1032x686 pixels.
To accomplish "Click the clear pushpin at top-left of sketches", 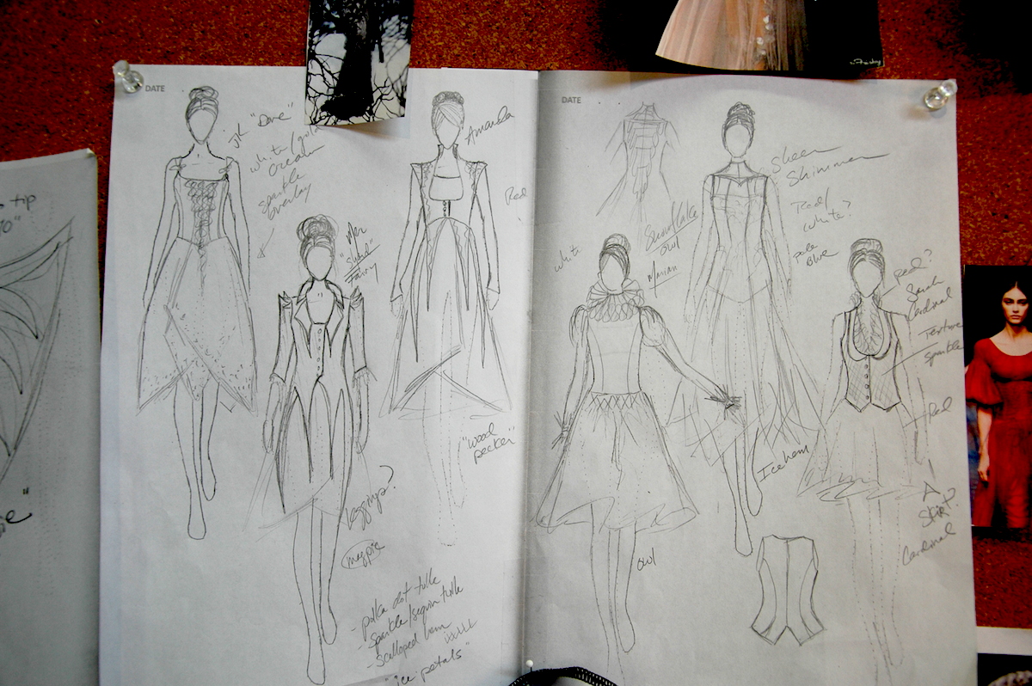I will [129, 77].
